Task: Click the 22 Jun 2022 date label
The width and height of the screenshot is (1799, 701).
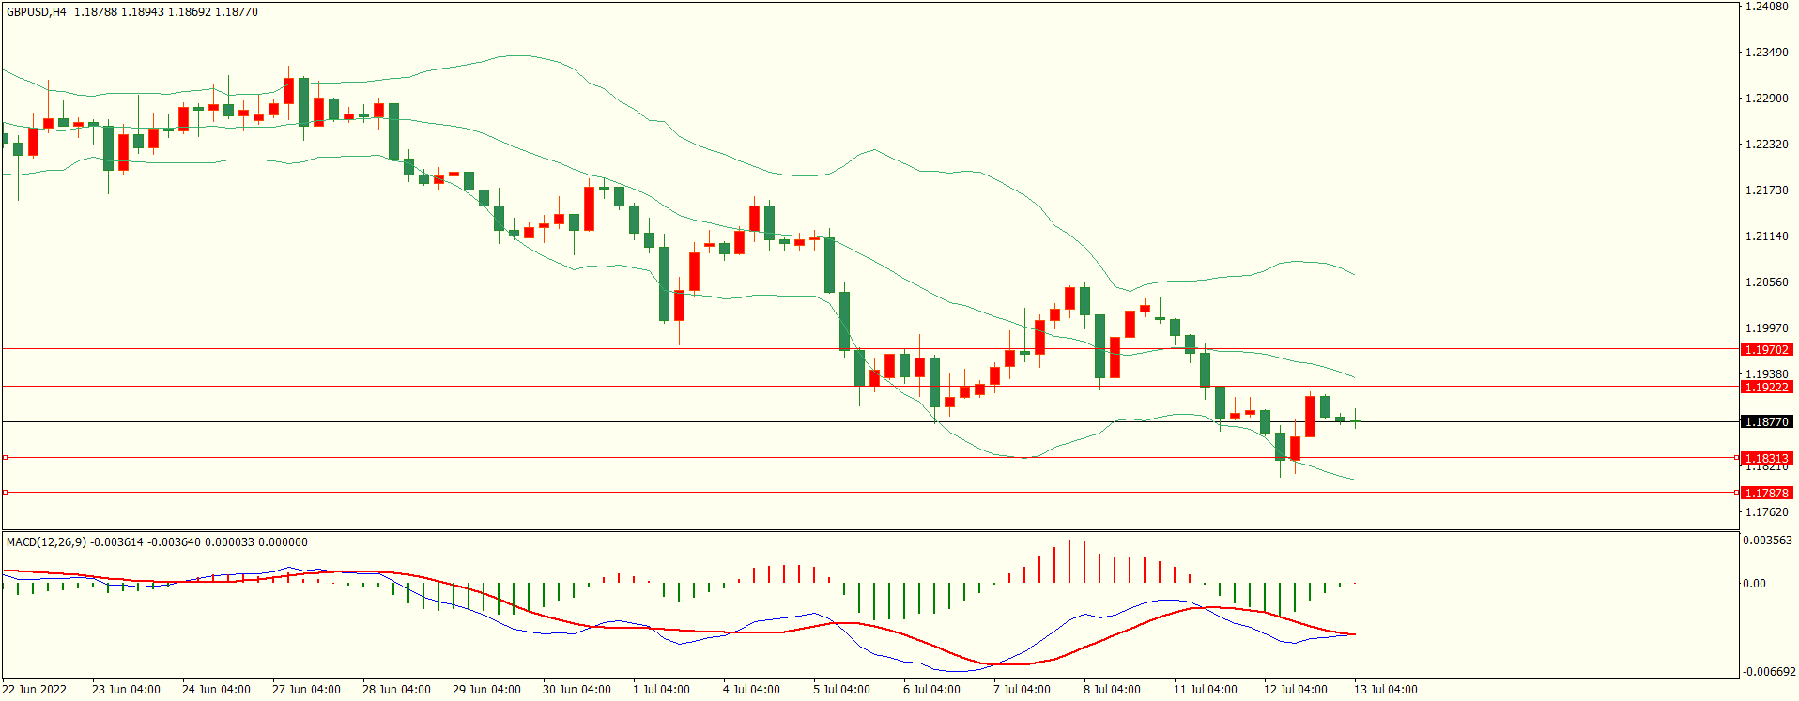Action: pyautogui.click(x=34, y=689)
